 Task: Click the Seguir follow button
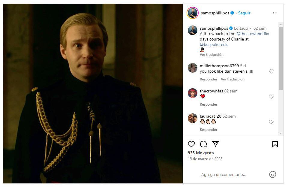[244, 13]
